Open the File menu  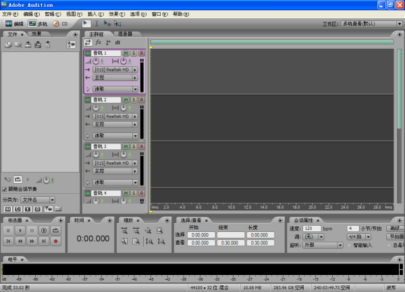10,14
